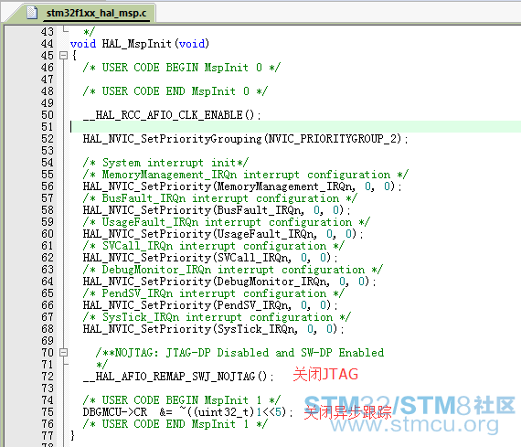Click 'SysTick_IRQn interrupt configuration' comment
The width and height of the screenshot is (521, 447).
tap(217, 317)
